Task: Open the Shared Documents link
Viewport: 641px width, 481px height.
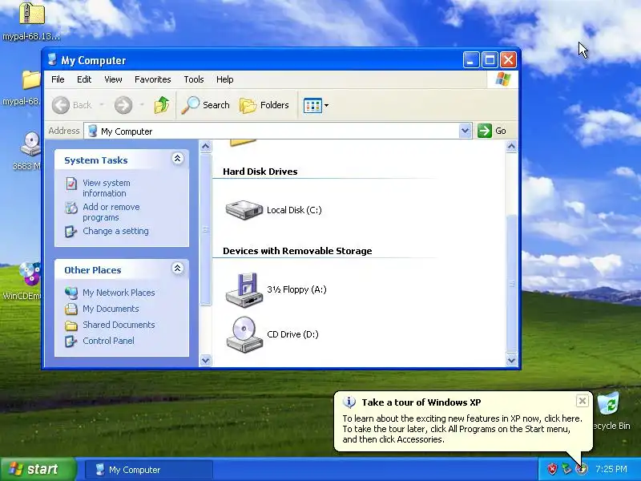Action: point(119,325)
